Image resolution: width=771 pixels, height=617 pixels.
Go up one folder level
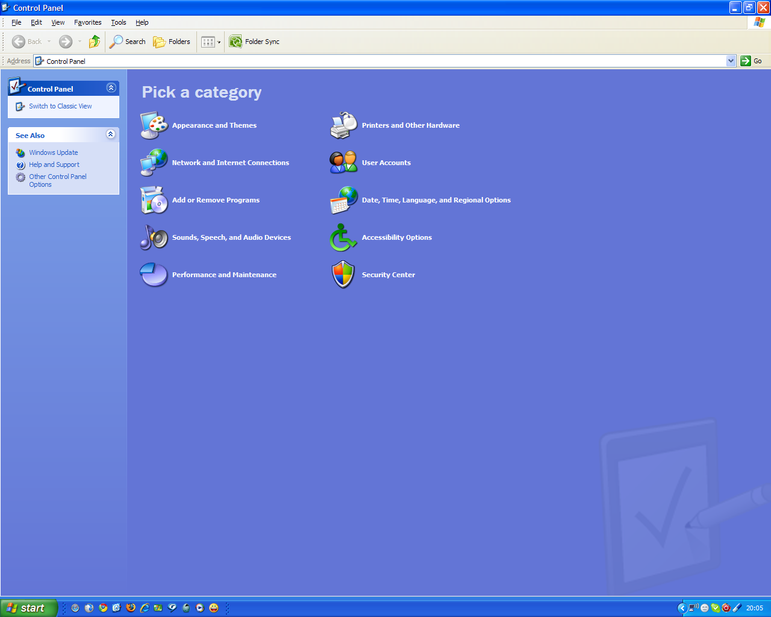pyautogui.click(x=95, y=42)
